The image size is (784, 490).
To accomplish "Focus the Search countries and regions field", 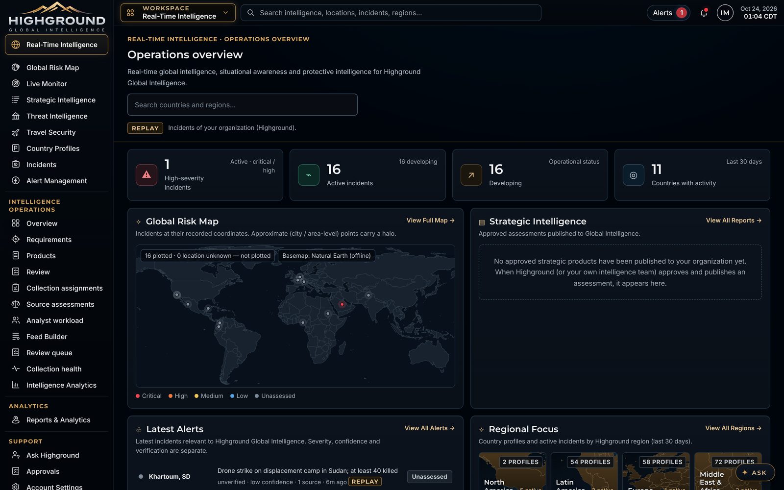I will 243,105.
